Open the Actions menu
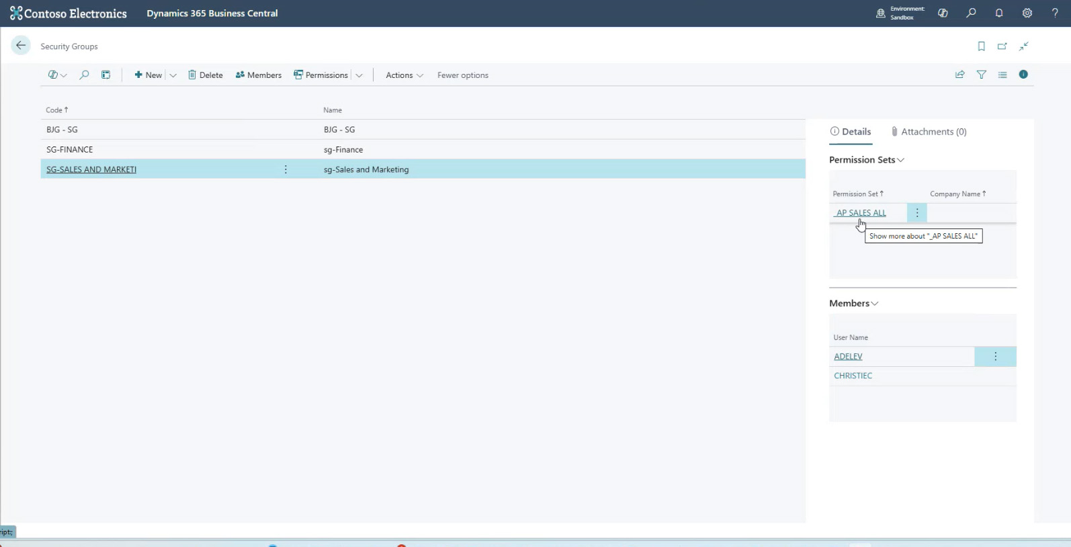 [404, 75]
